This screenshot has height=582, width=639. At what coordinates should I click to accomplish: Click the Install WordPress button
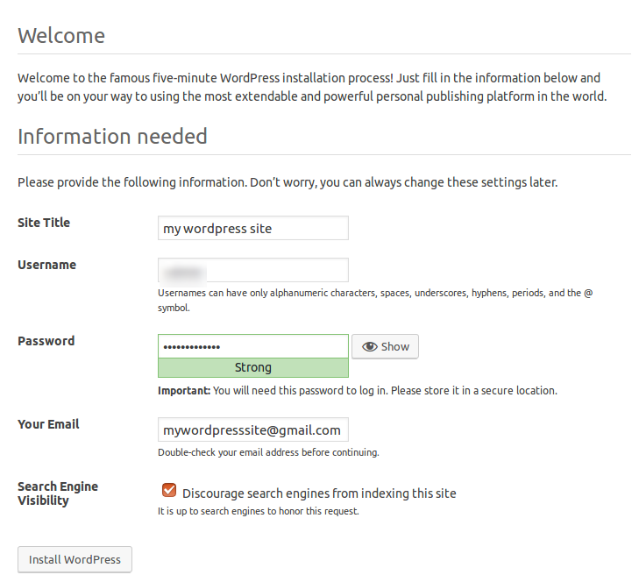pos(75,559)
